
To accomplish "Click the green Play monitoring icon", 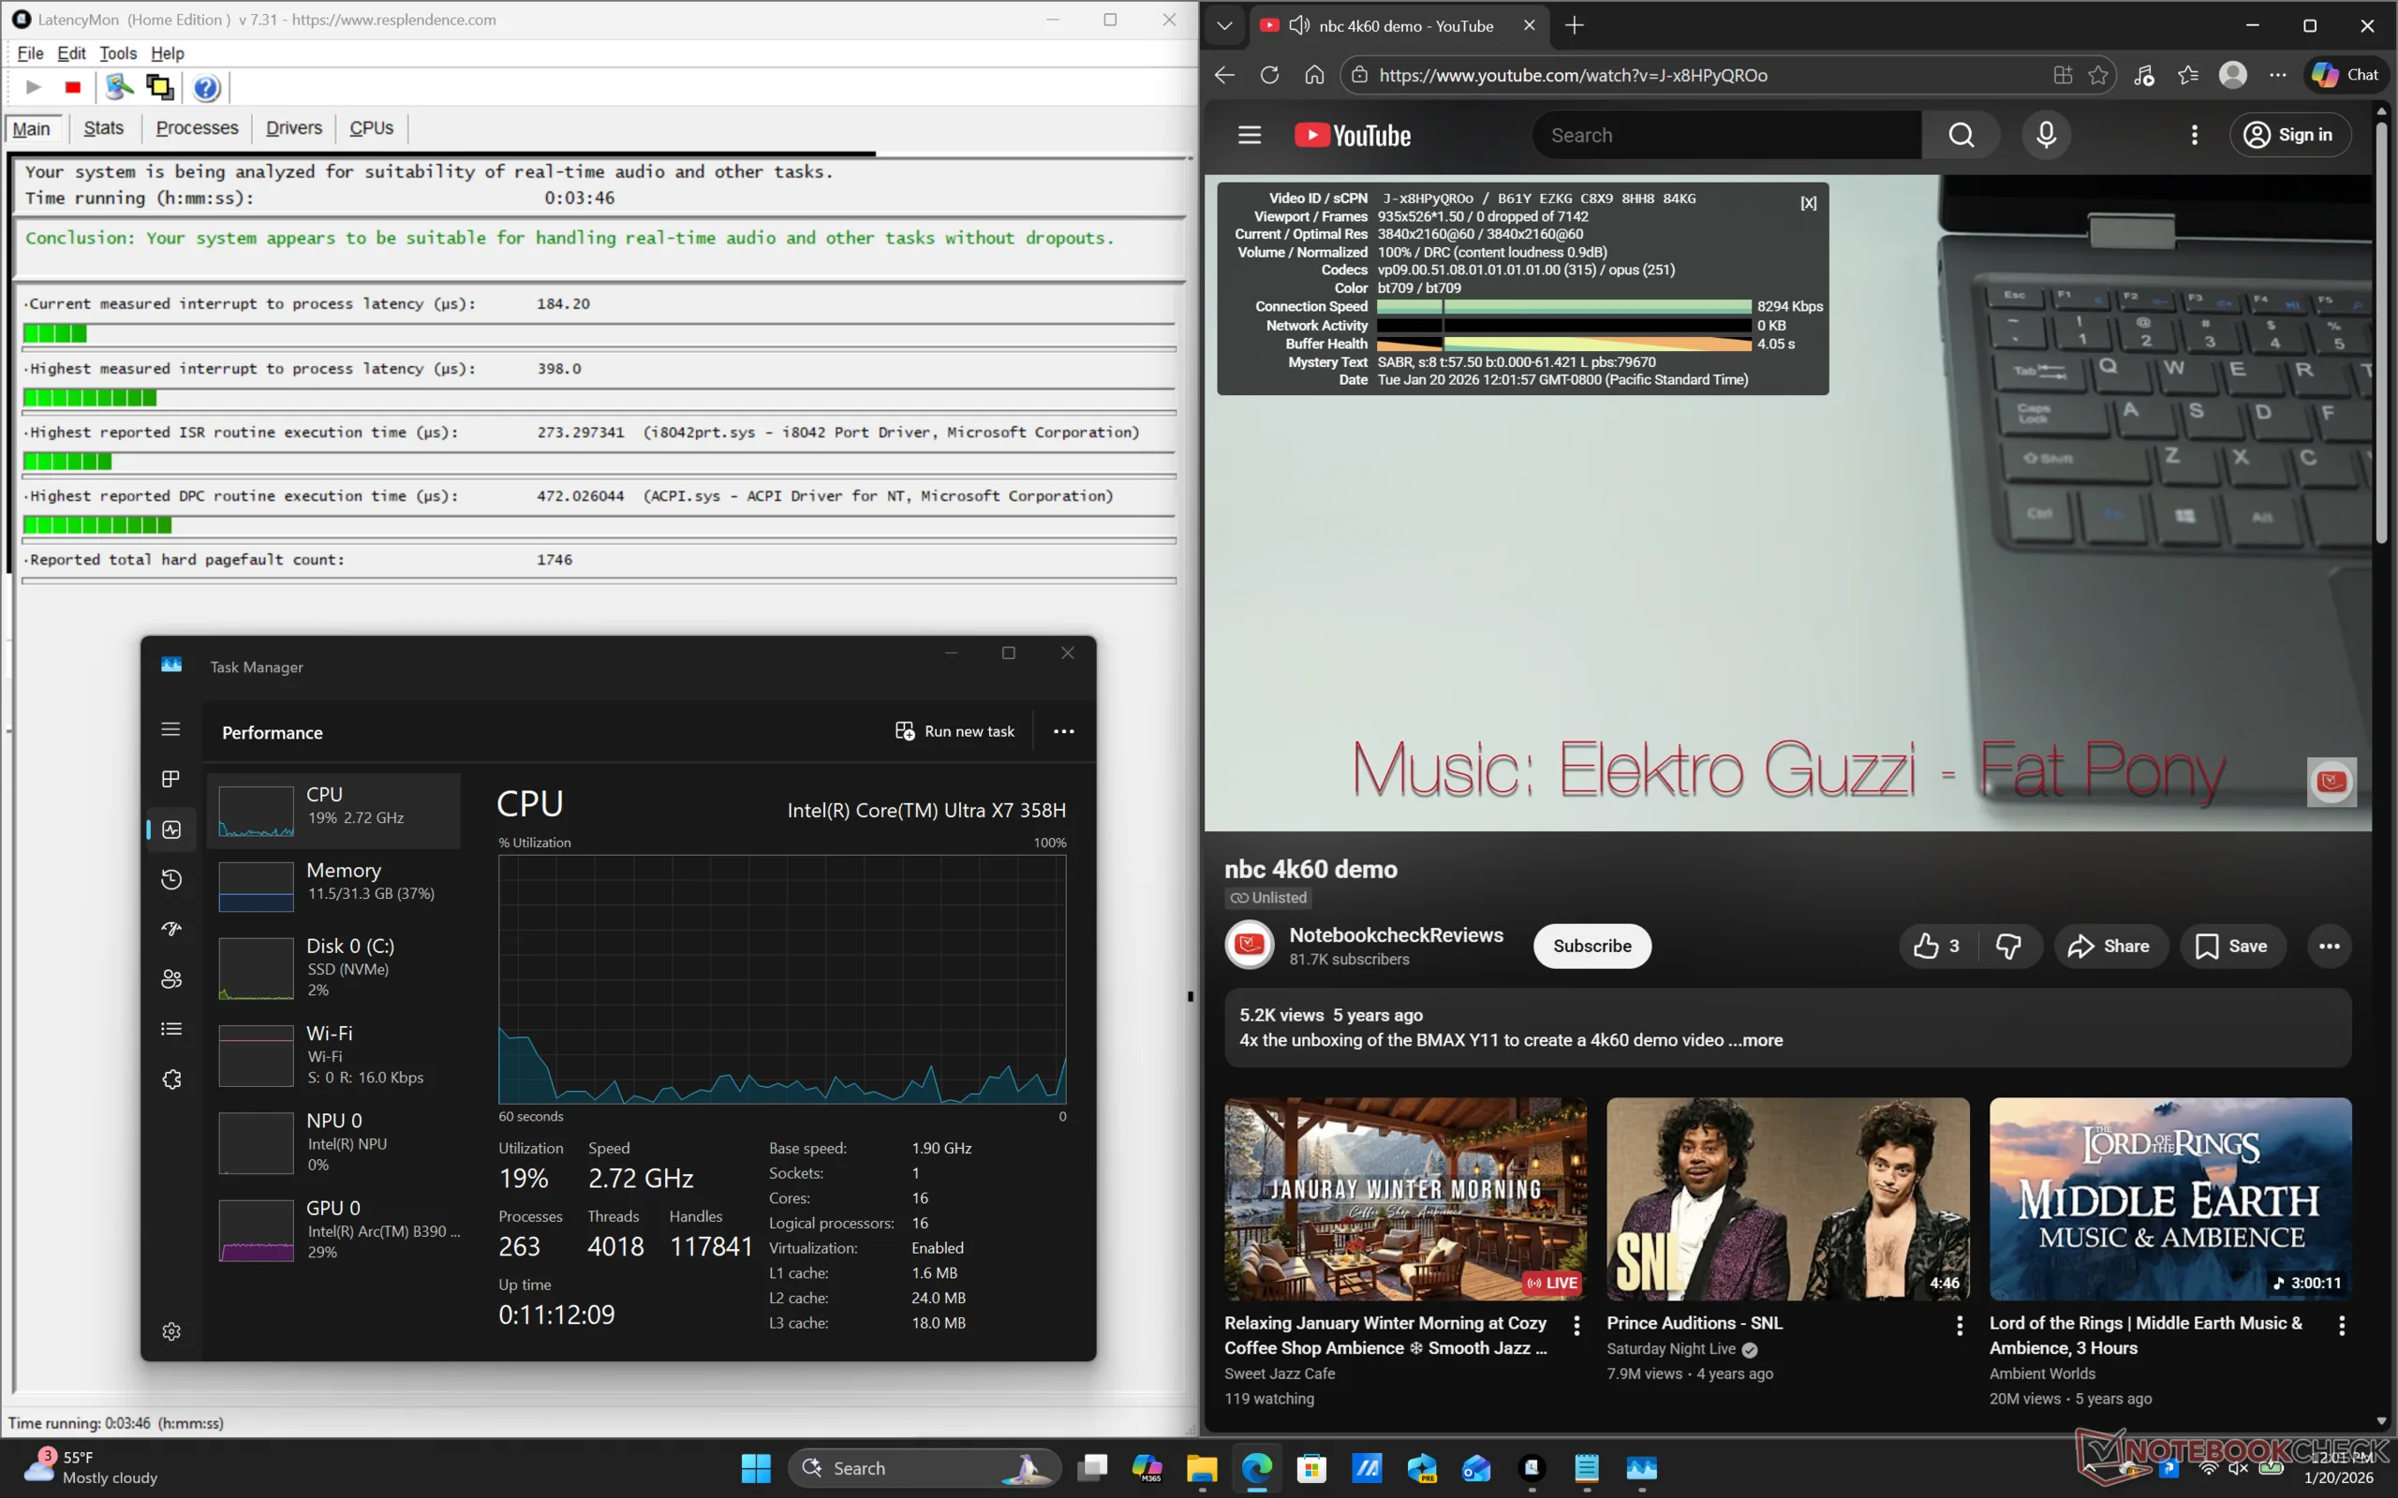I will pyautogui.click(x=33, y=87).
